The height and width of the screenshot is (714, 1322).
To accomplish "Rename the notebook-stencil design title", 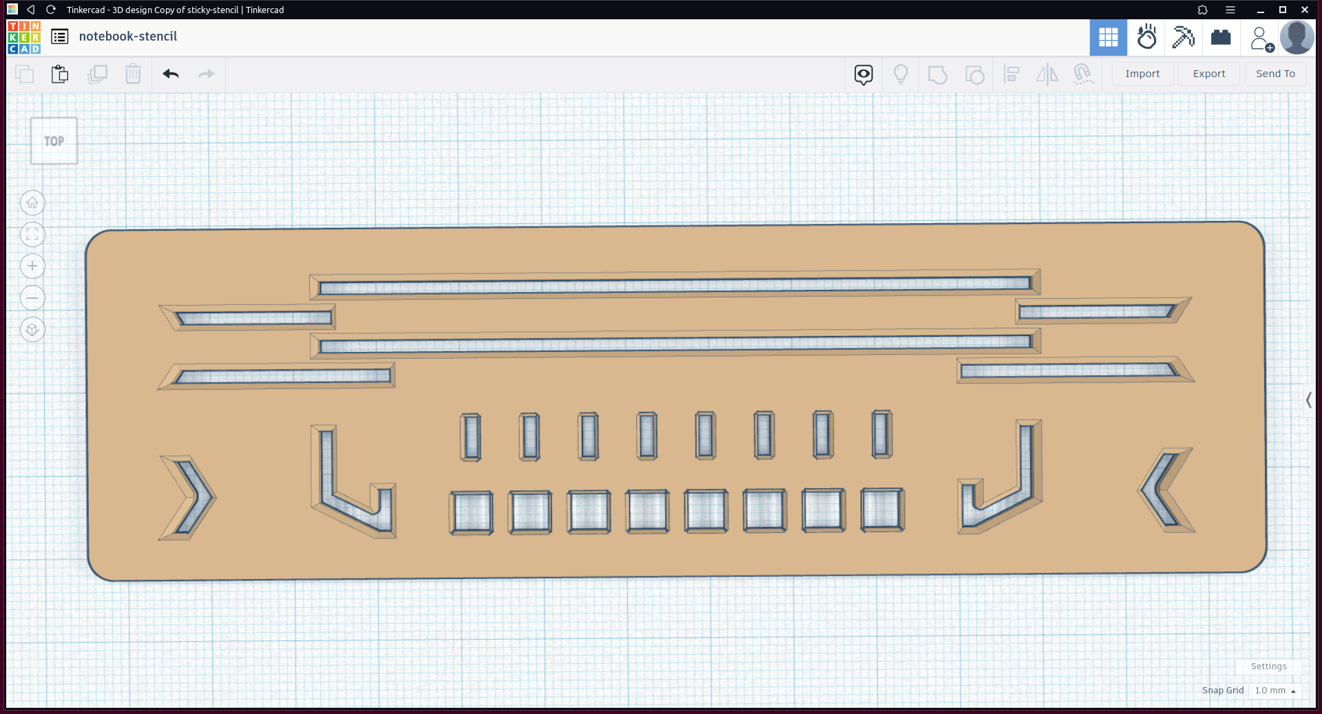I will pos(128,36).
